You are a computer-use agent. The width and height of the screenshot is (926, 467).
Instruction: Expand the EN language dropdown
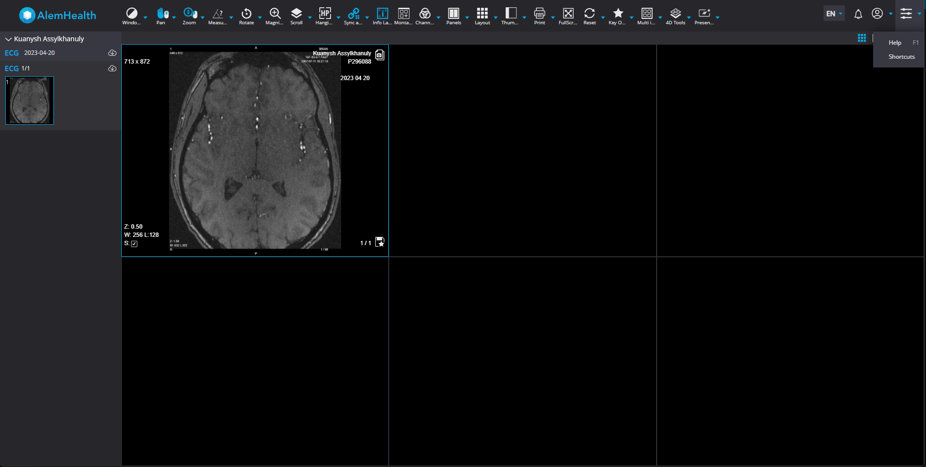(834, 14)
